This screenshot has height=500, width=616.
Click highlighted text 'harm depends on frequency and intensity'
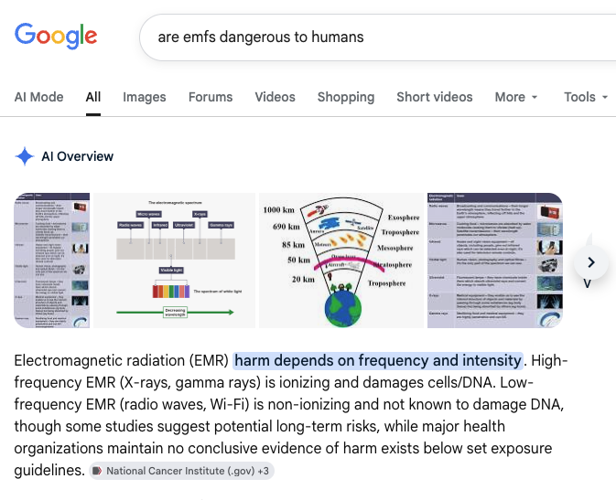pos(378,360)
